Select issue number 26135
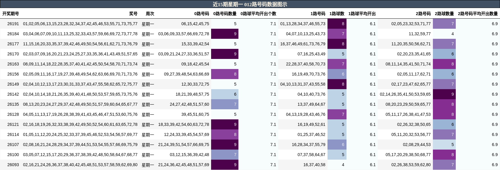The width and height of the screenshot is (500, 170). coord(13,104)
